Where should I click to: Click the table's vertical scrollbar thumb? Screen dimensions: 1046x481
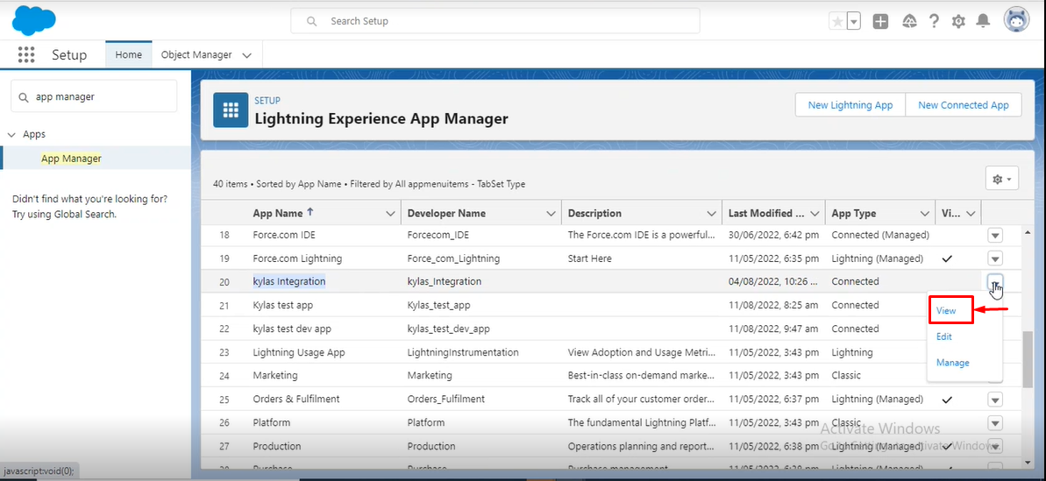1028,360
